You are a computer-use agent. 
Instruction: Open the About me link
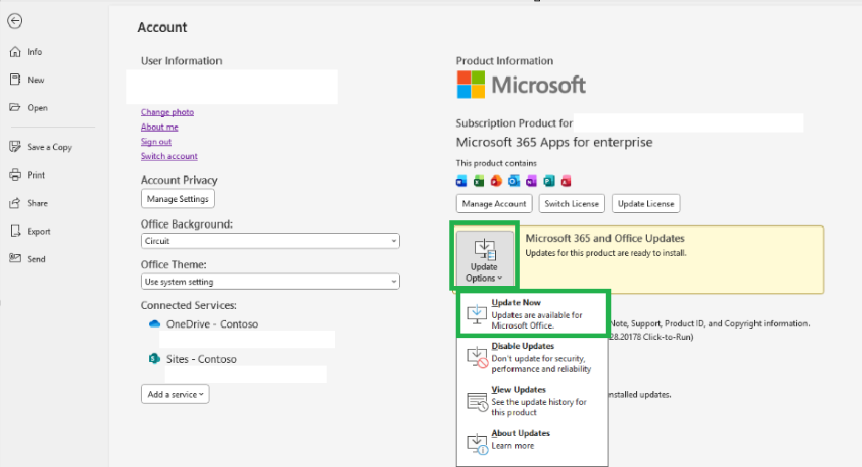coord(159,127)
